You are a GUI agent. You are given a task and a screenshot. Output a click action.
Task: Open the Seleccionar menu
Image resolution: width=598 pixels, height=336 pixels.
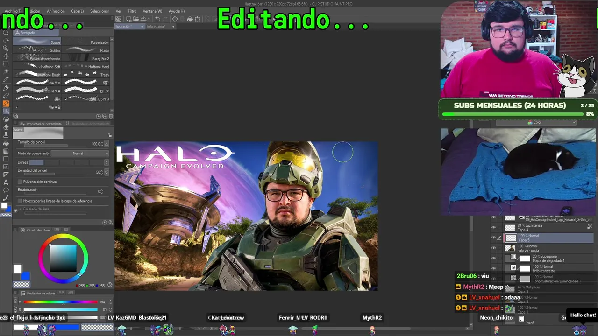(100, 11)
